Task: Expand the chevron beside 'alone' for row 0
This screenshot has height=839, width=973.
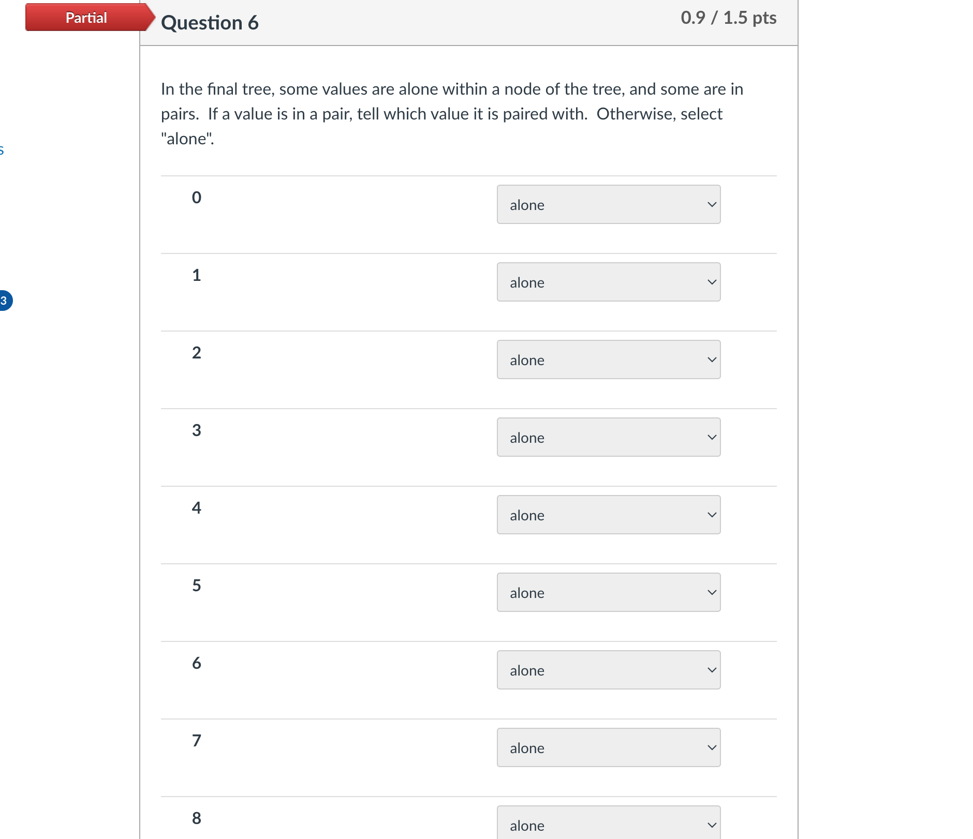Action: tap(712, 204)
